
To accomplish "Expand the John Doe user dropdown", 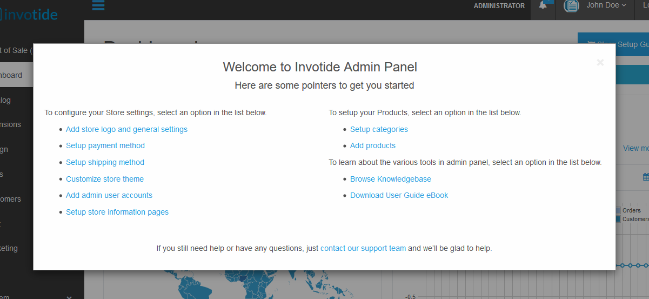I will point(606,5).
